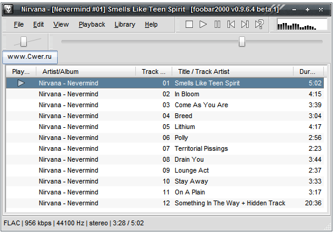Image resolution: width=333 pixels, height=232 pixels.
Task: Click the Random playback icon with question mark
Action: coord(260,24)
